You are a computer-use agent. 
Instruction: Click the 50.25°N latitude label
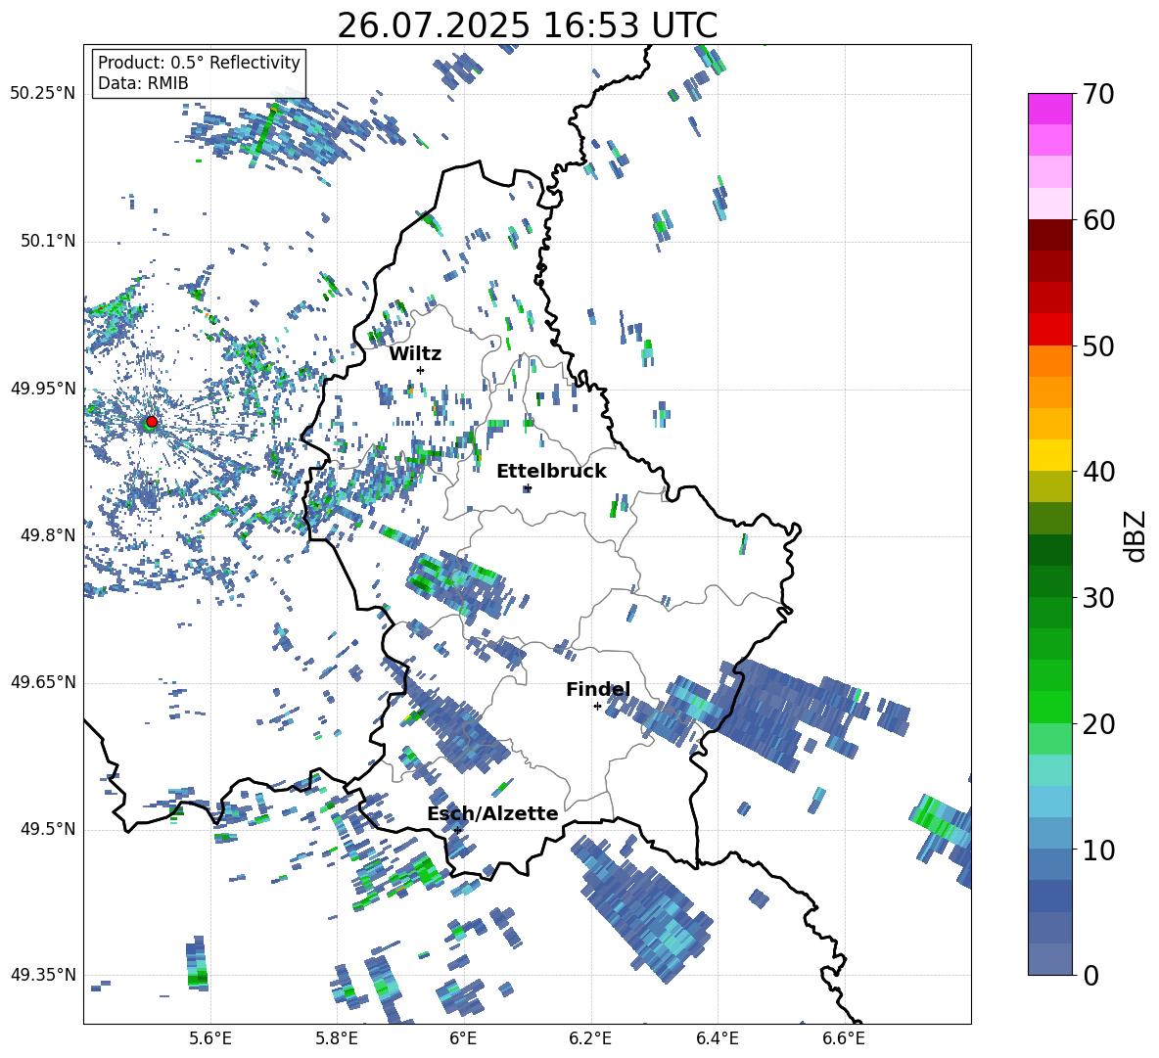coord(43,94)
